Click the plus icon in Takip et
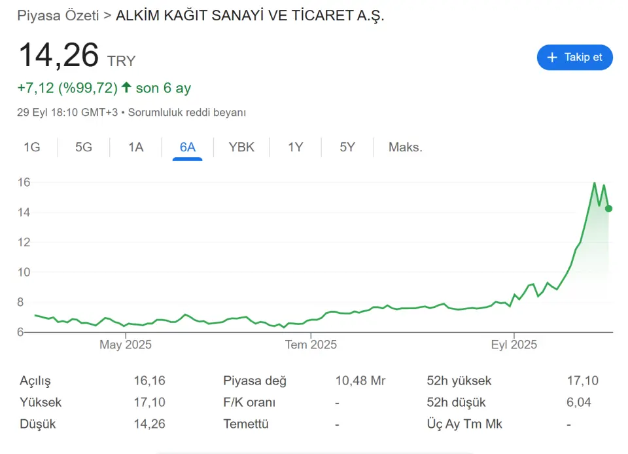The image size is (628, 454). coord(552,58)
